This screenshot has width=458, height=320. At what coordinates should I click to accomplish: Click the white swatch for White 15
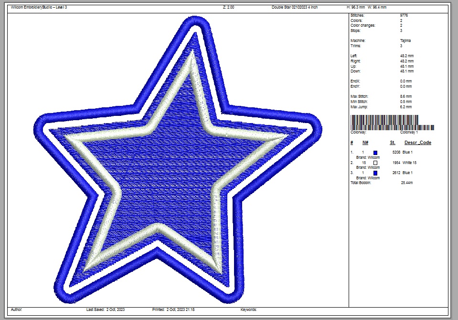(375, 163)
